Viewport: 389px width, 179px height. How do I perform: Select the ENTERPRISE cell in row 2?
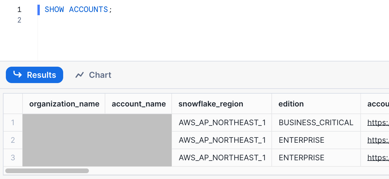click(x=301, y=140)
